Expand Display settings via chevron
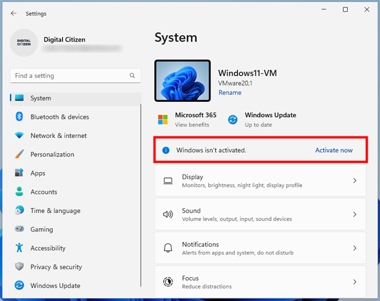 click(355, 181)
